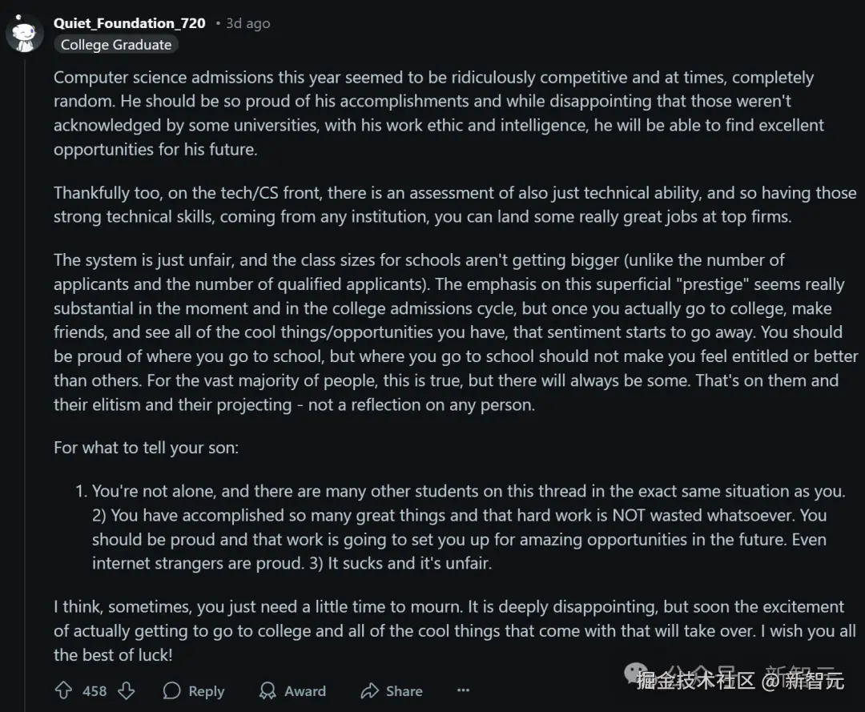Downvote this comment
This screenshot has height=712, width=865.
point(127,690)
